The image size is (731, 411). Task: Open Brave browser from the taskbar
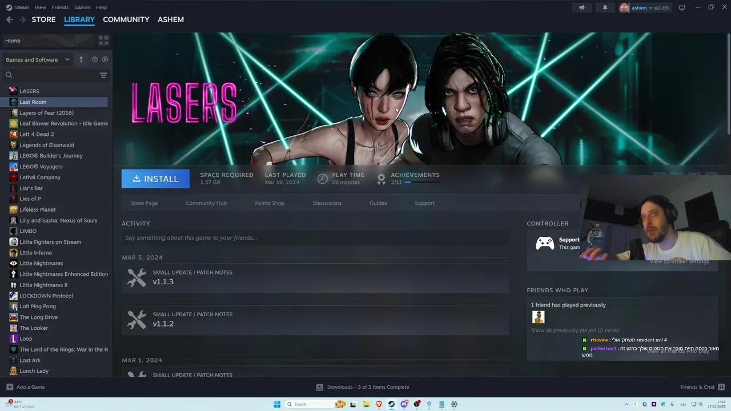pyautogui.click(x=379, y=404)
